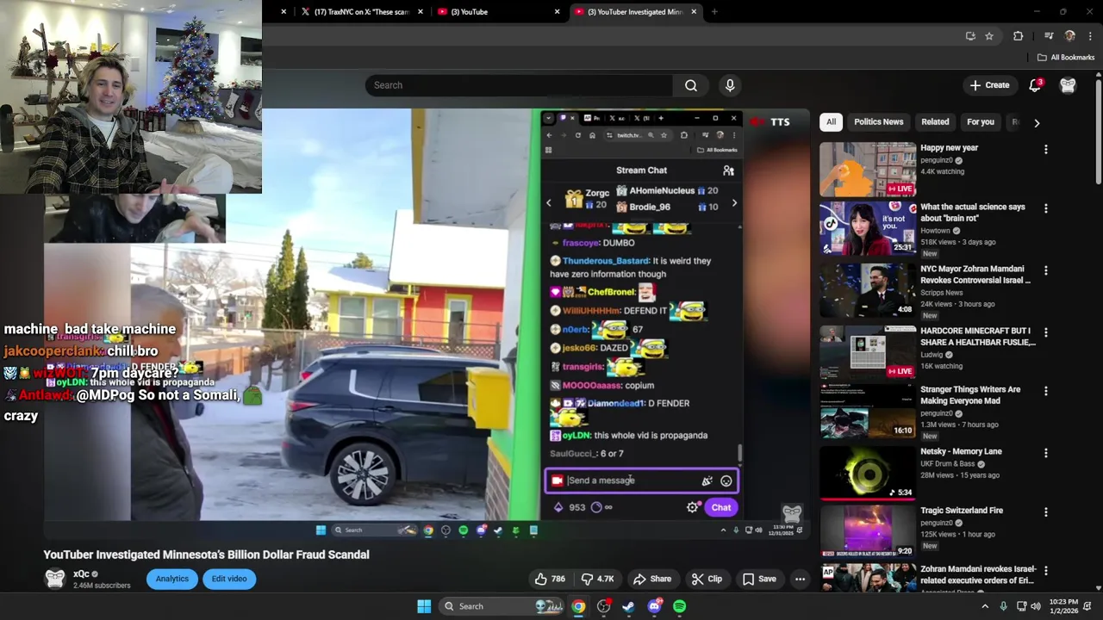Click the YouTube search input field
The image size is (1103, 620).
coord(520,85)
